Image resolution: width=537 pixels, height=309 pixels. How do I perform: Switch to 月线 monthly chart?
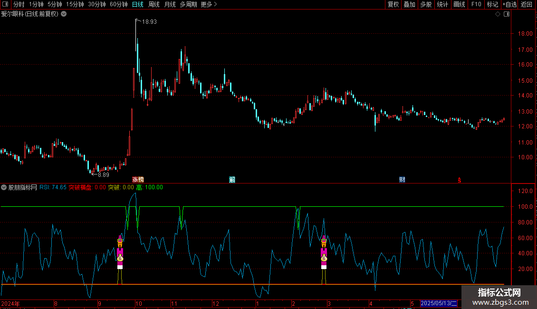(170, 4)
